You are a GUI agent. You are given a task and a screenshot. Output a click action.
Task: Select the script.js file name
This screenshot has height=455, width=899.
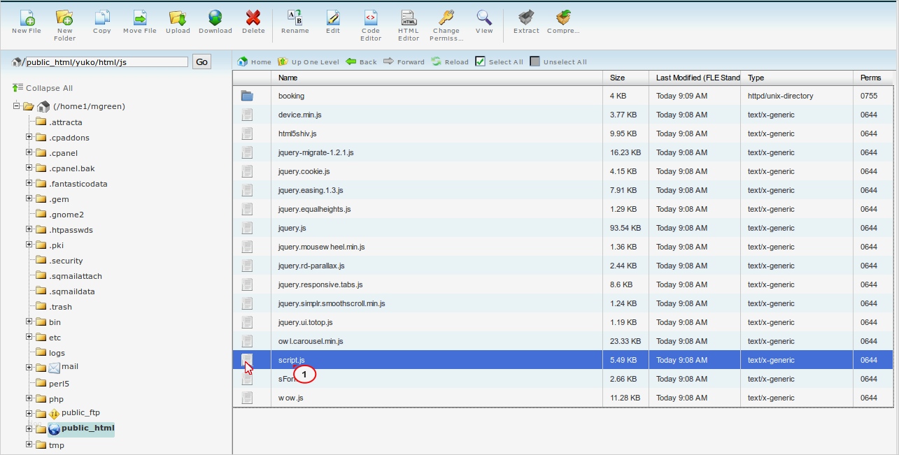click(291, 360)
